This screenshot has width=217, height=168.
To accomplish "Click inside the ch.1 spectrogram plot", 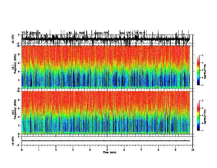I will click(x=105, y=67).
